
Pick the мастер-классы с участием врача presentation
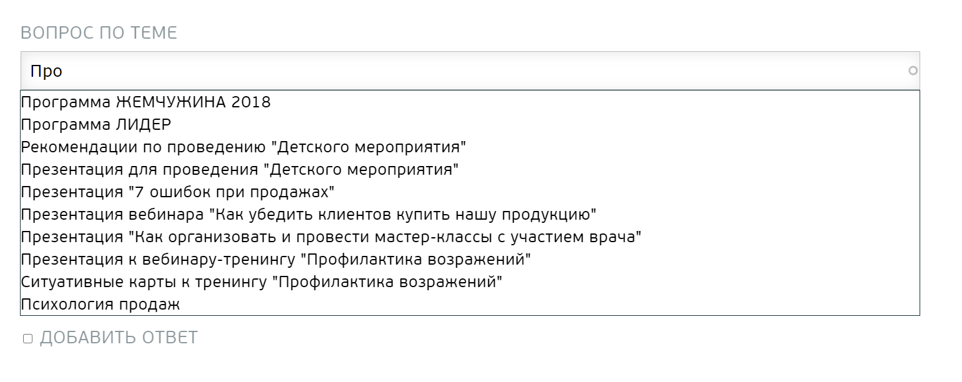(x=331, y=237)
